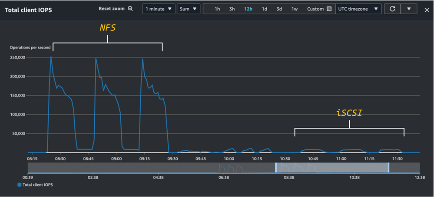Click the right handle of range slider
This screenshot has height=197, width=434.
tap(388, 168)
